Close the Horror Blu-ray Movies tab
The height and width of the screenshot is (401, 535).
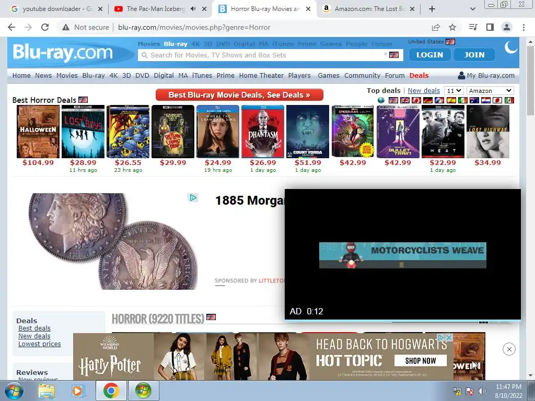tap(308, 9)
